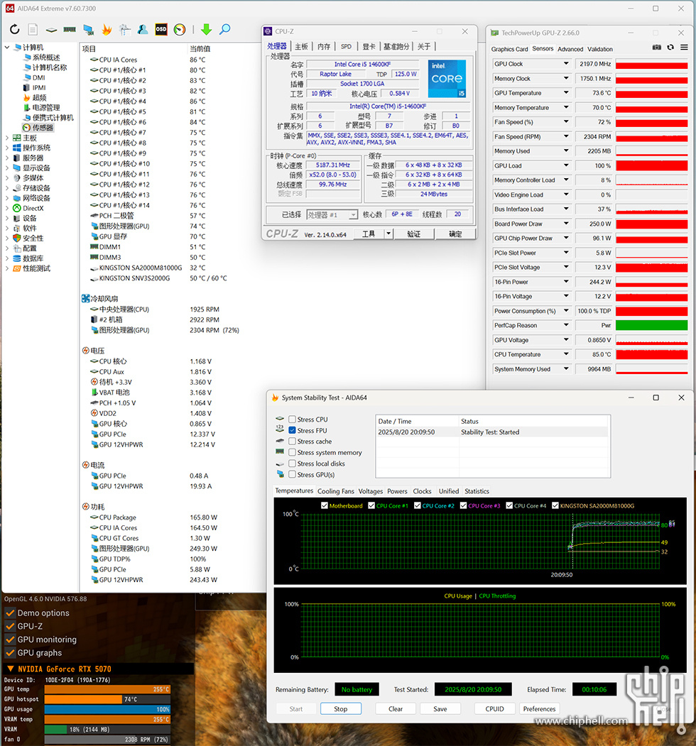Select the 传感器 sensor tree item
The width and height of the screenshot is (696, 746).
click(x=38, y=128)
